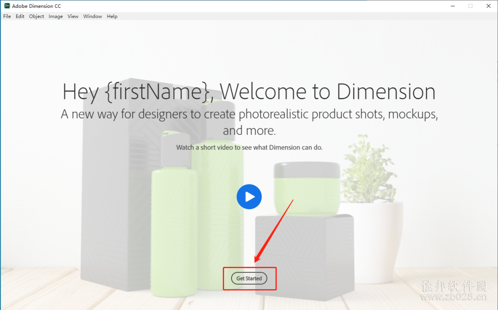The height and width of the screenshot is (310, 498).
Task: Open the Help menu
Action: pyautogui.click(x=112, y=16)
